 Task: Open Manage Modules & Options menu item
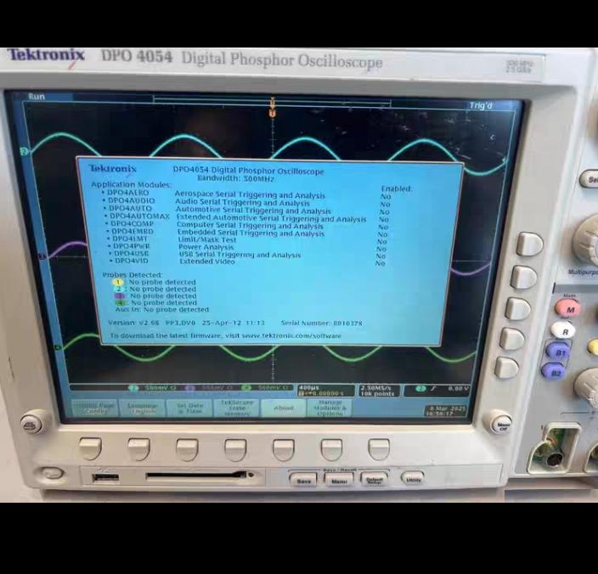330,408
